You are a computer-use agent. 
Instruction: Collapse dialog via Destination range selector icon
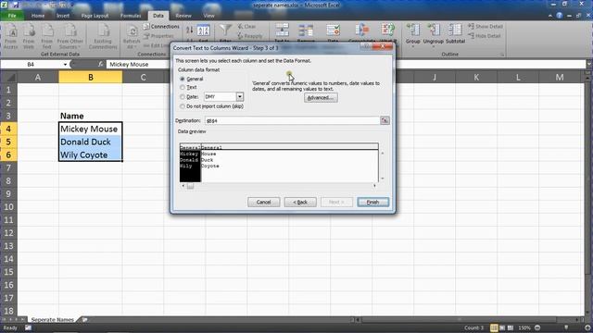click(x=385, y=120)
